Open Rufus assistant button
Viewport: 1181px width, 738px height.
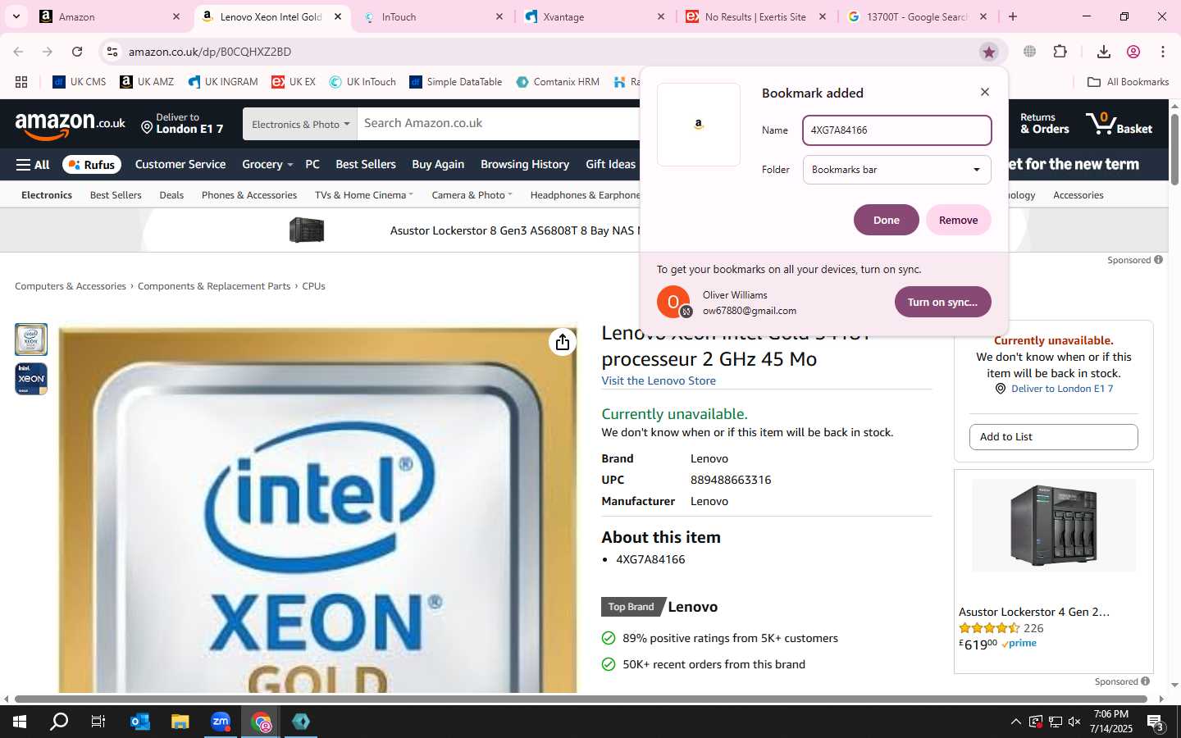(x=92, y=165)
